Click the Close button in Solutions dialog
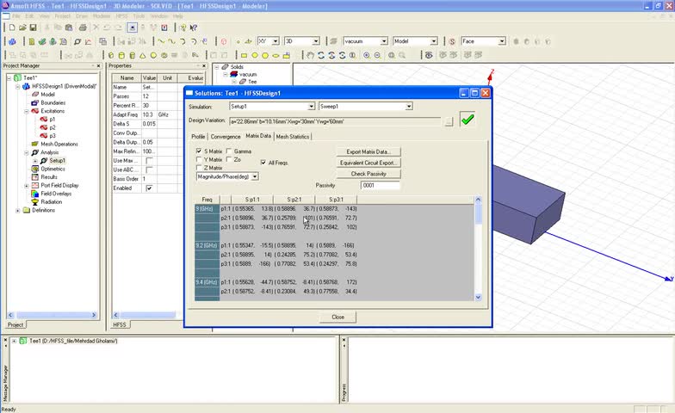Screen dimensions: 675x413 tap(337, 317)
